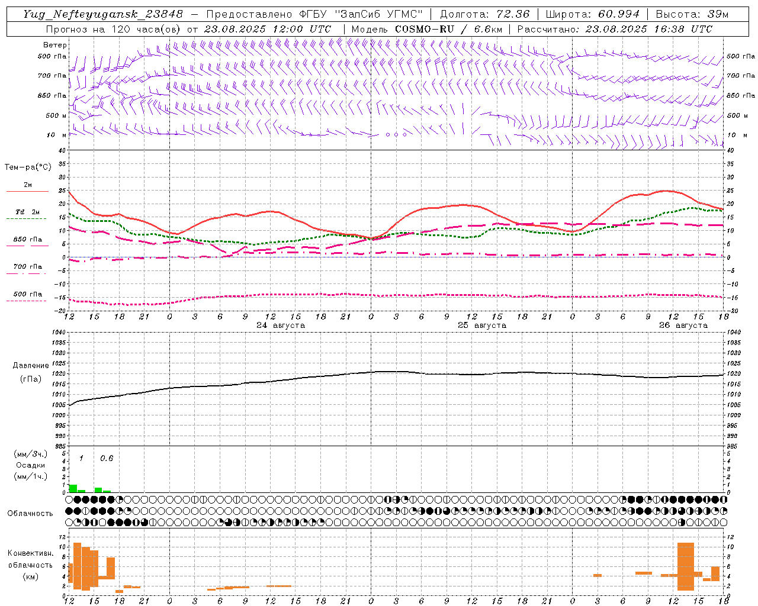The image size is (758, 606).
Task: Click the 25 августа date label
Action: click(482, 325)
